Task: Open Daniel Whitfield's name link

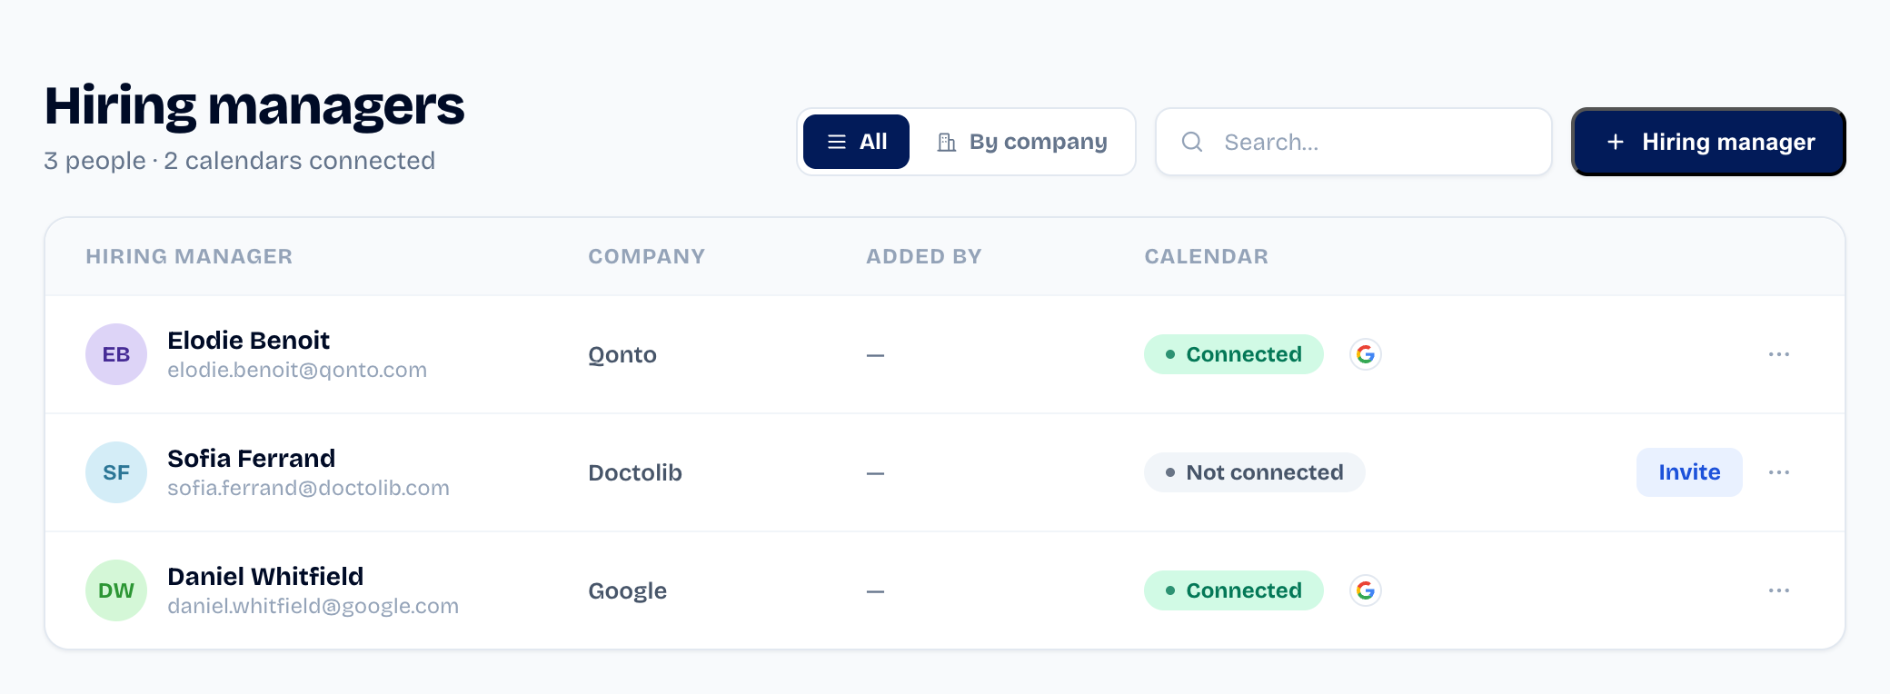Action: (x=265, y=576)
